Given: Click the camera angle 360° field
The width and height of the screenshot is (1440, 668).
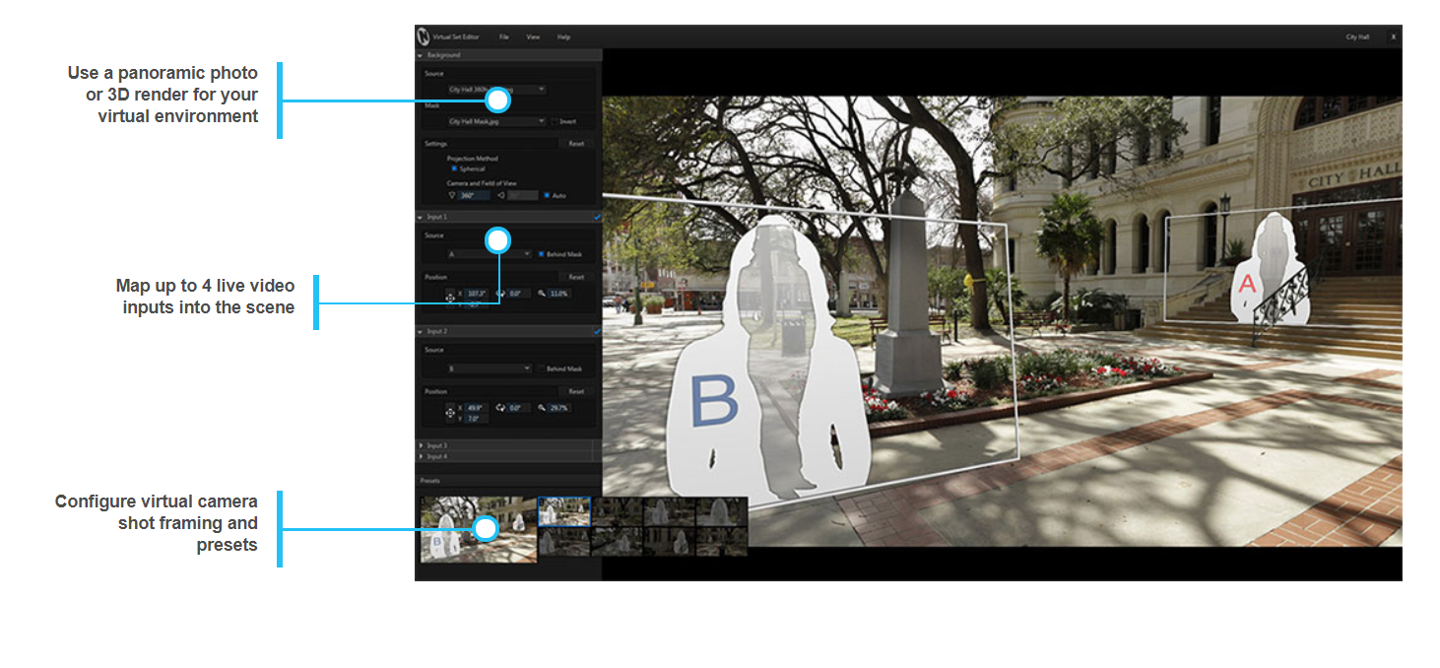Looking at the screenshot, I should pyautogui.click(x=474, y=195).
